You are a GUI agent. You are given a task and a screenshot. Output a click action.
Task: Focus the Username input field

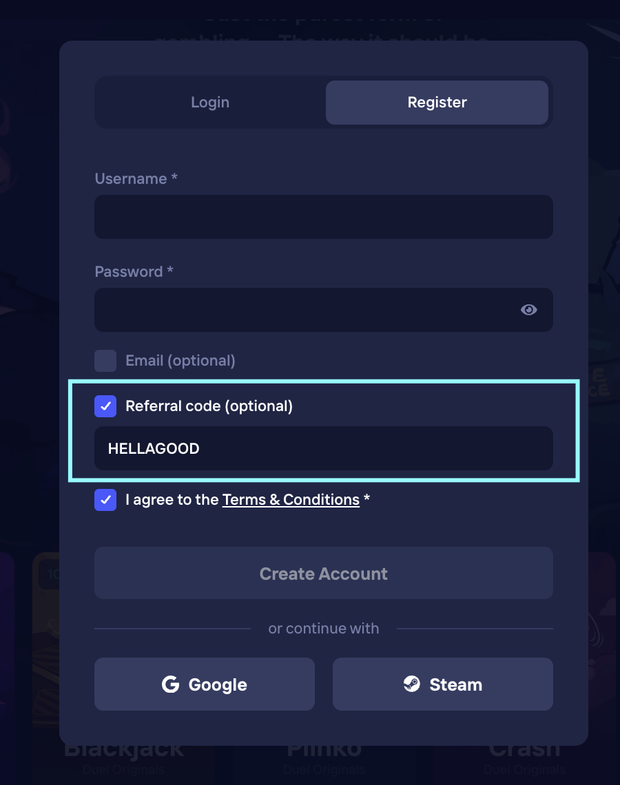(323, 217)
